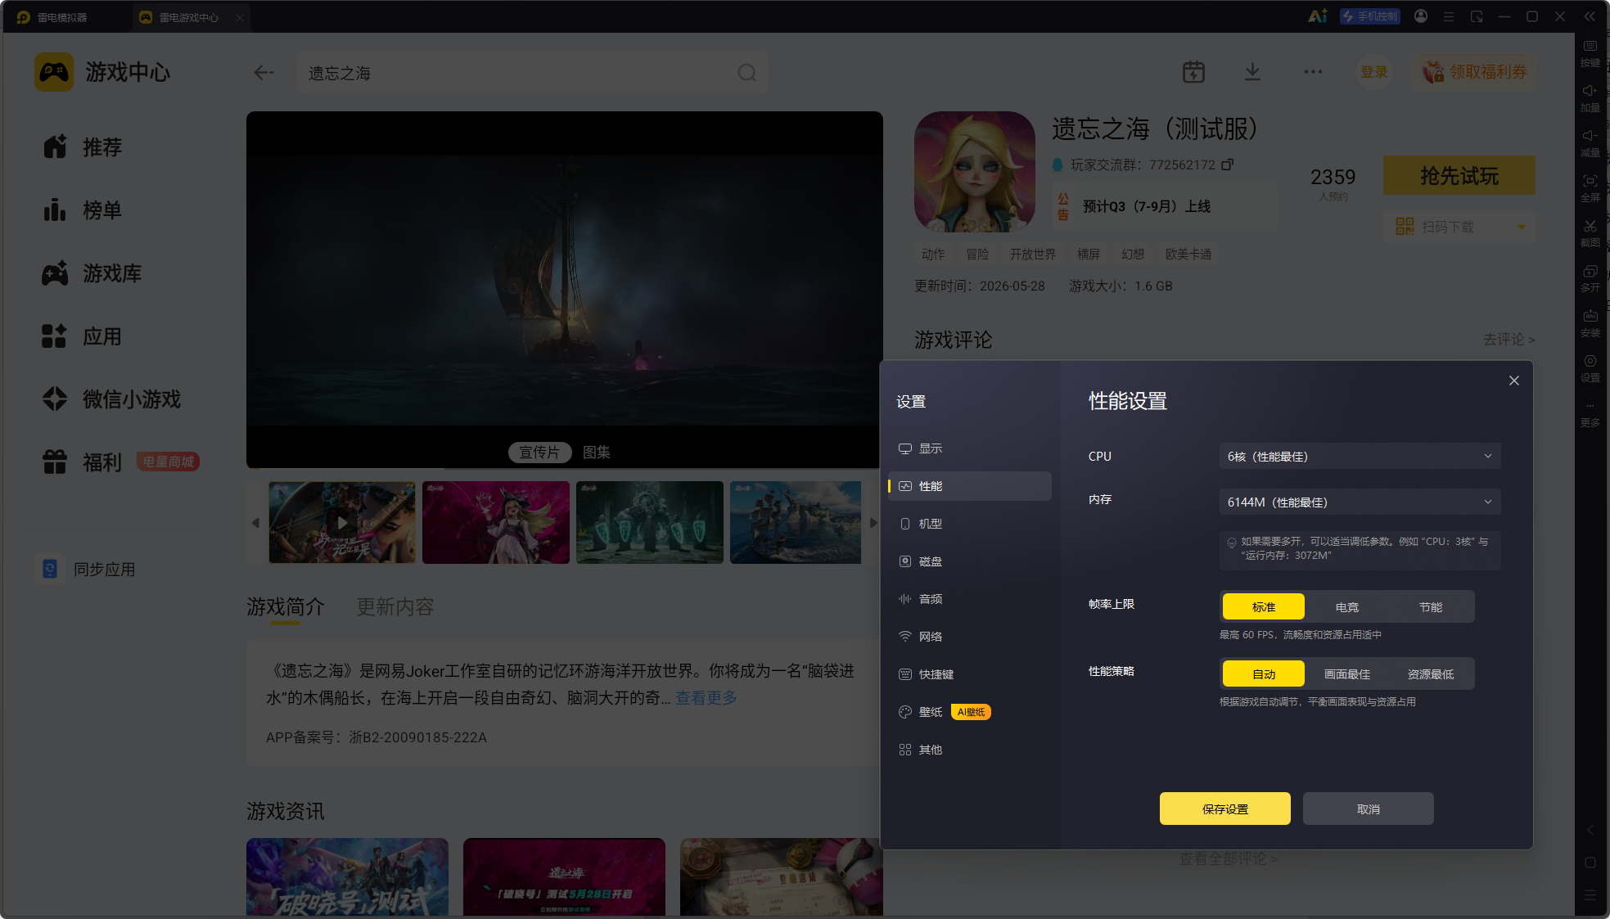Select 资源最低 performance strategy
Screen dimensions: 1610x919
click(x=1431, y=673)
